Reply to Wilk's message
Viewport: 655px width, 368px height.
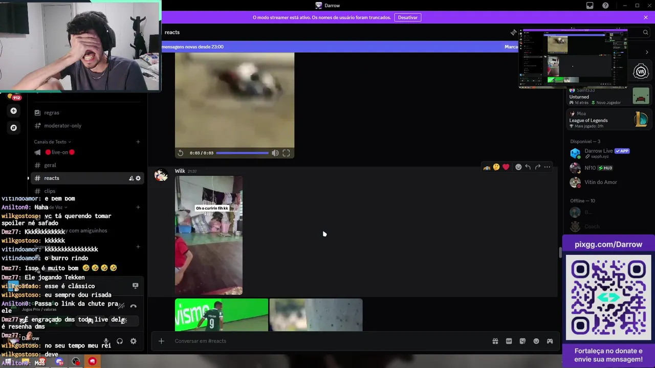[528, 167]
